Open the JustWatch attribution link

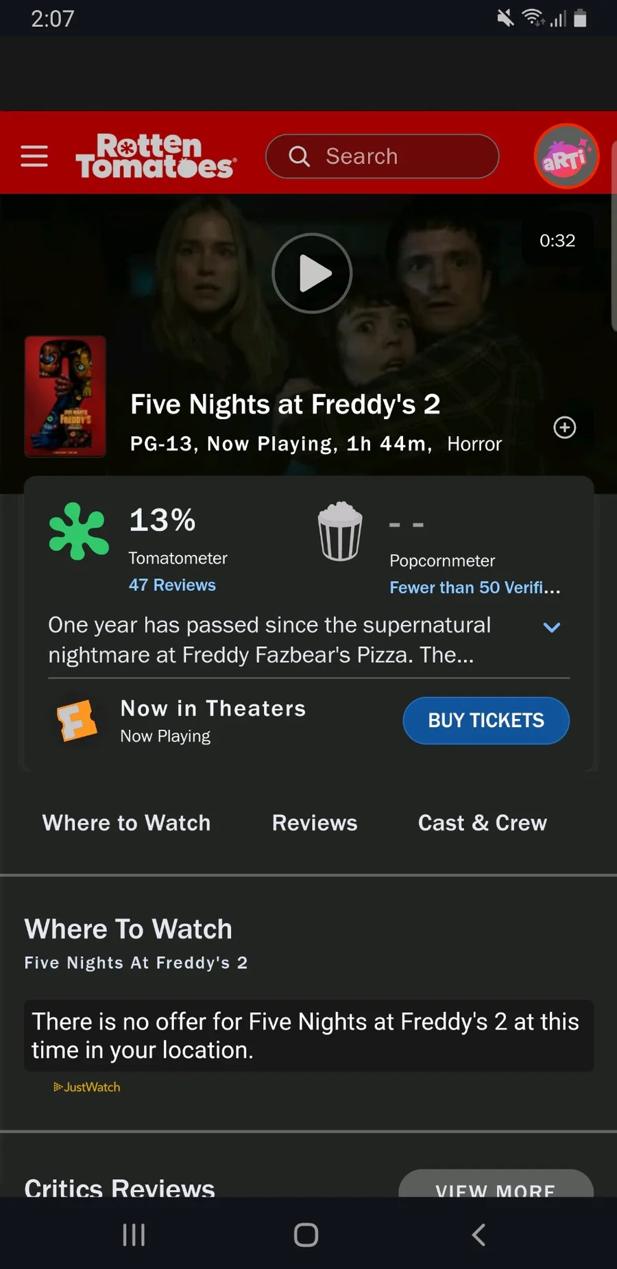click(87, 1087)
